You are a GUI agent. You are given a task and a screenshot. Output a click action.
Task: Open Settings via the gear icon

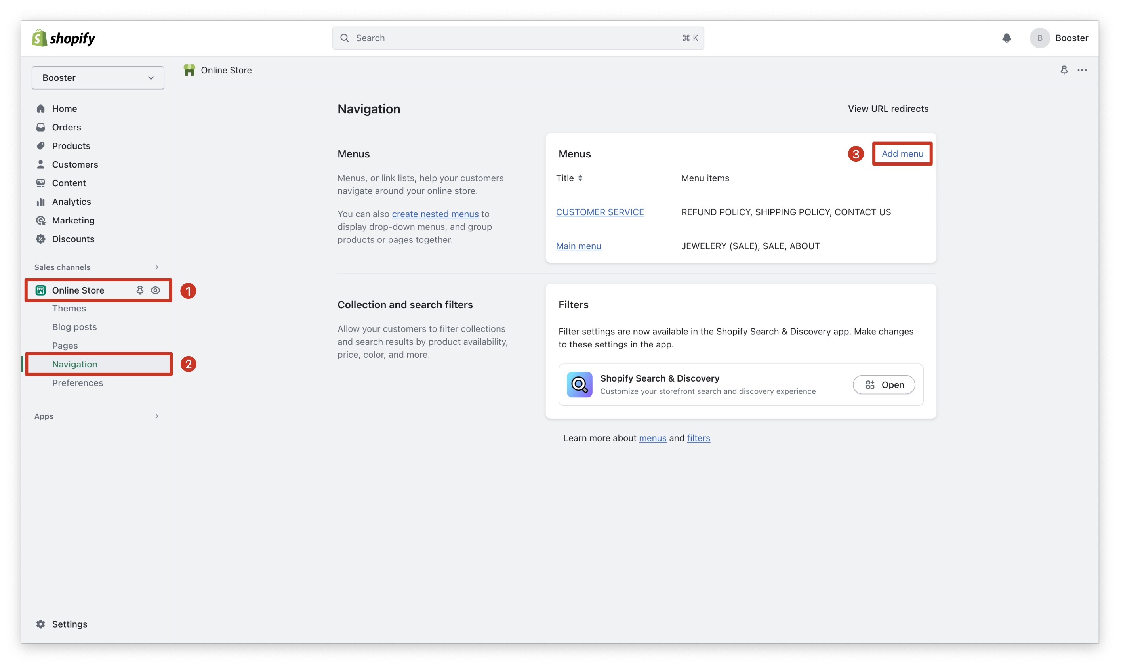[x=41, y=624]
